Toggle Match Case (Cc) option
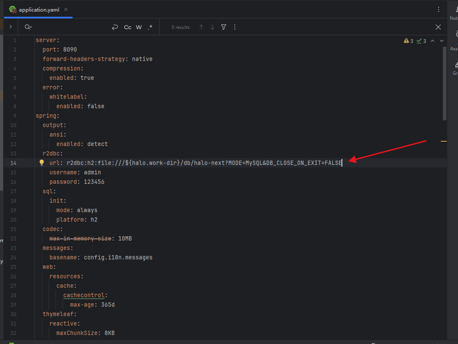 tap(128, 27)
